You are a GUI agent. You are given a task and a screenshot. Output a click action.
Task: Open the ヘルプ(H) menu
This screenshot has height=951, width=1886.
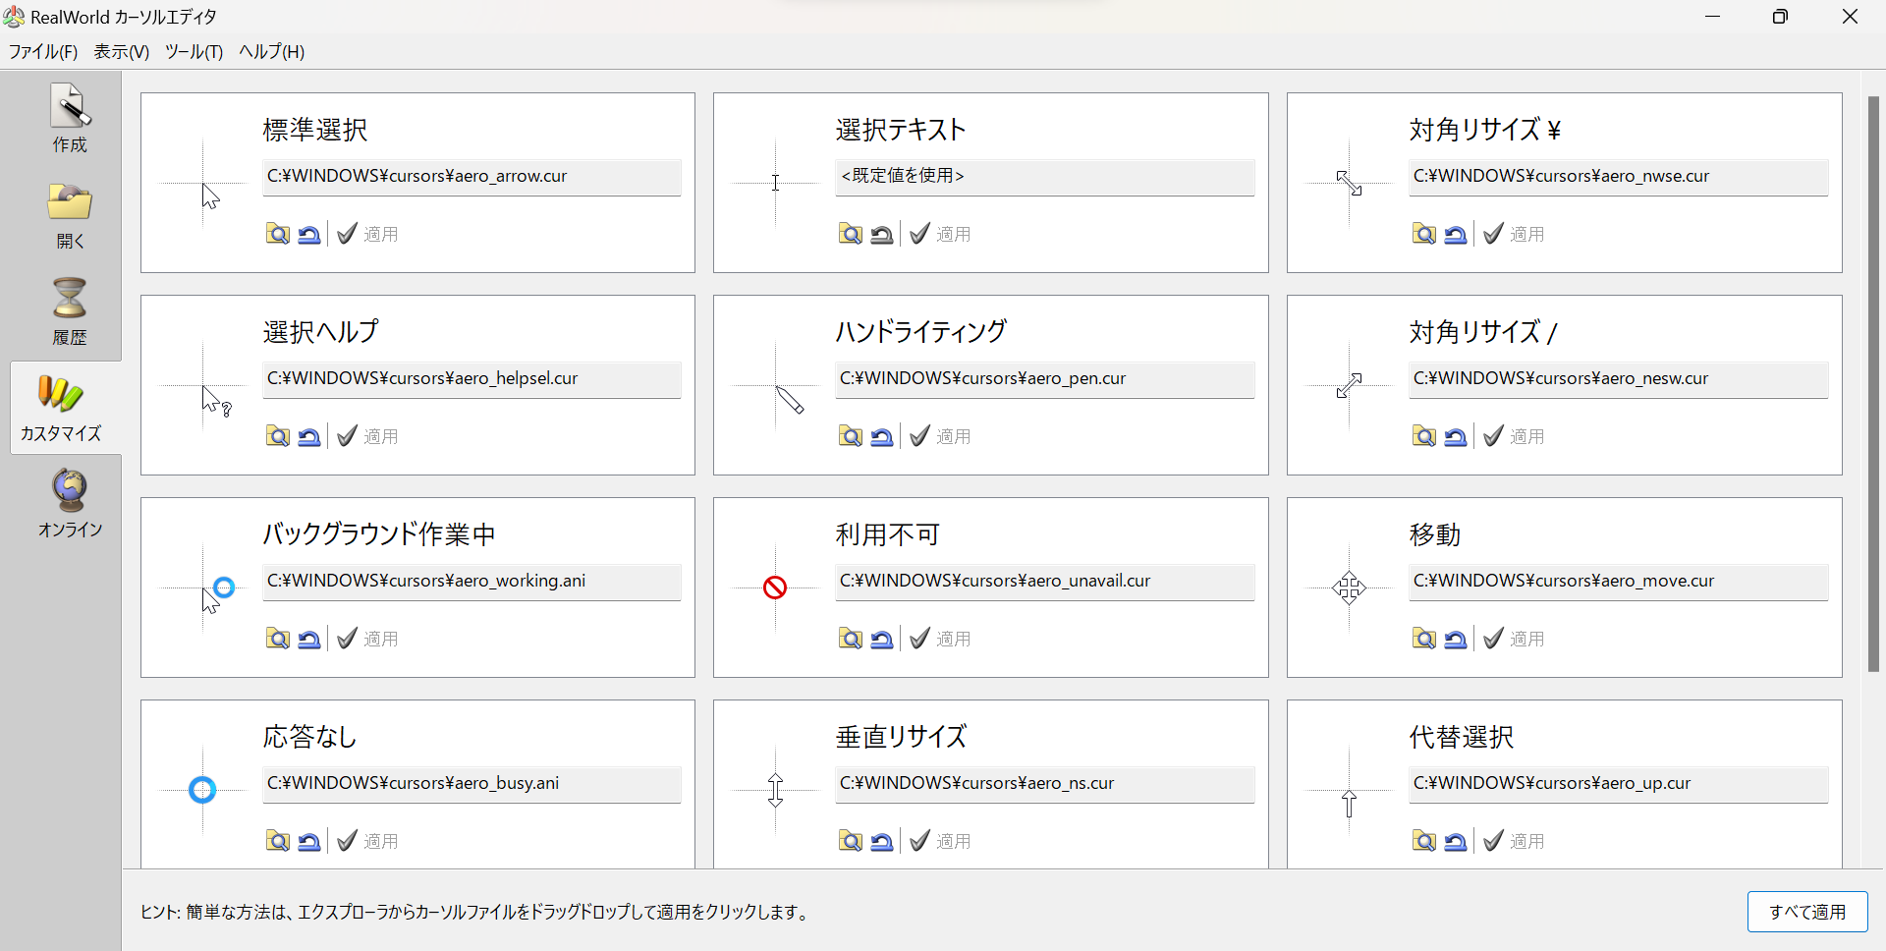point(272,52)
